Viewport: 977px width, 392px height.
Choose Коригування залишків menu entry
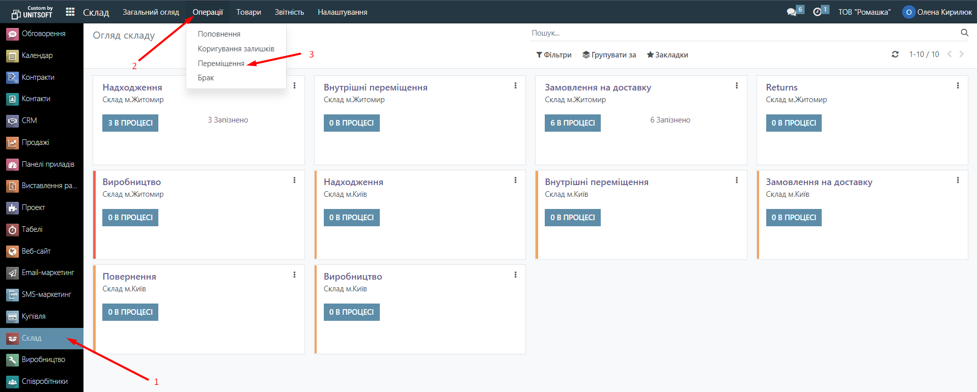[236, 49]
